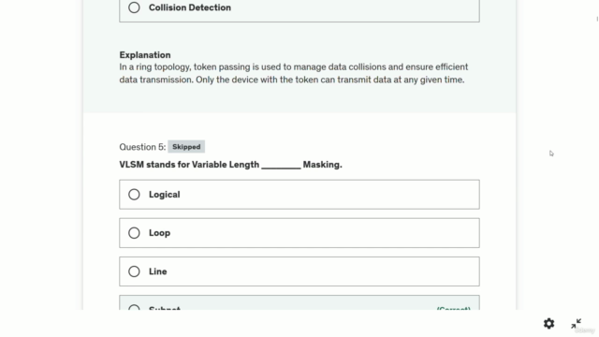Open the settings gear icon
599x337 pixels.
[x=549, y=324]
